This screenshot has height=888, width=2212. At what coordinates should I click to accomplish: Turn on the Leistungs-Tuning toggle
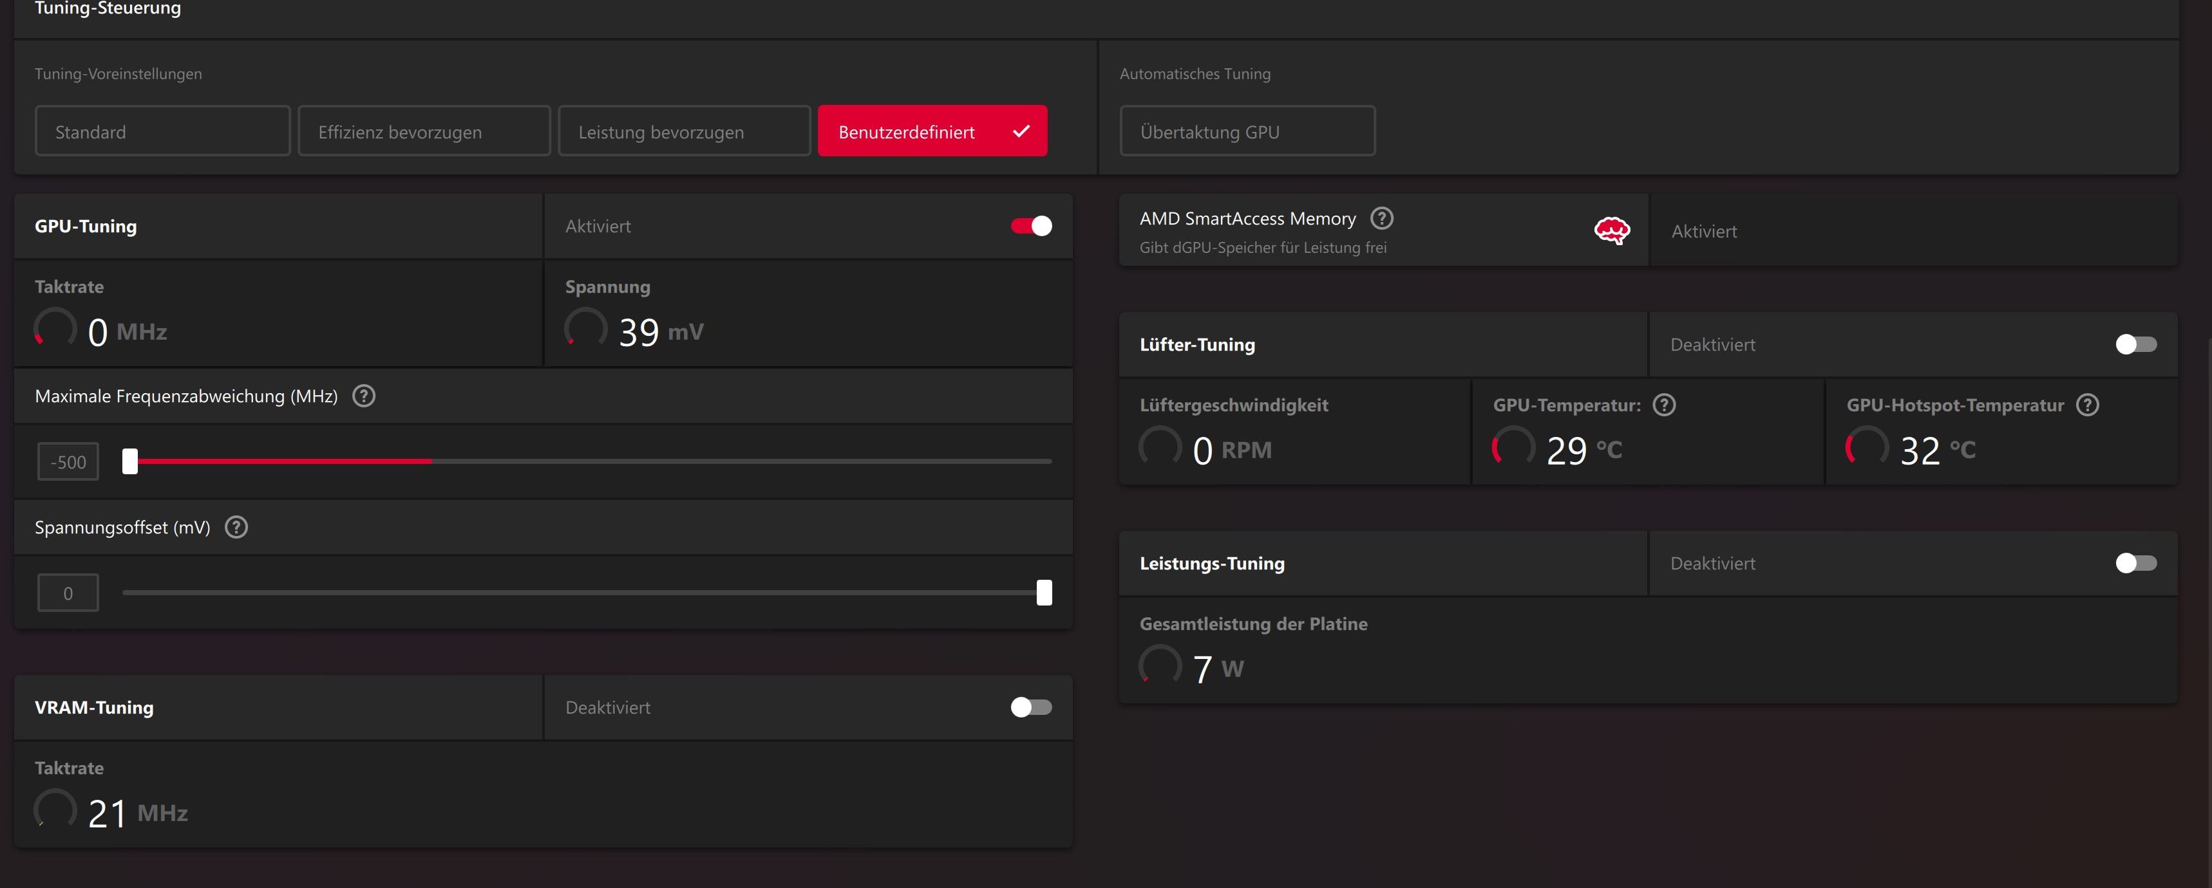point(2135,564)
